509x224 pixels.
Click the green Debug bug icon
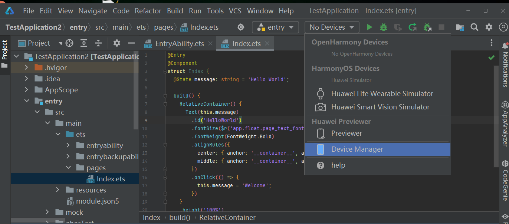tap(384, 27)
